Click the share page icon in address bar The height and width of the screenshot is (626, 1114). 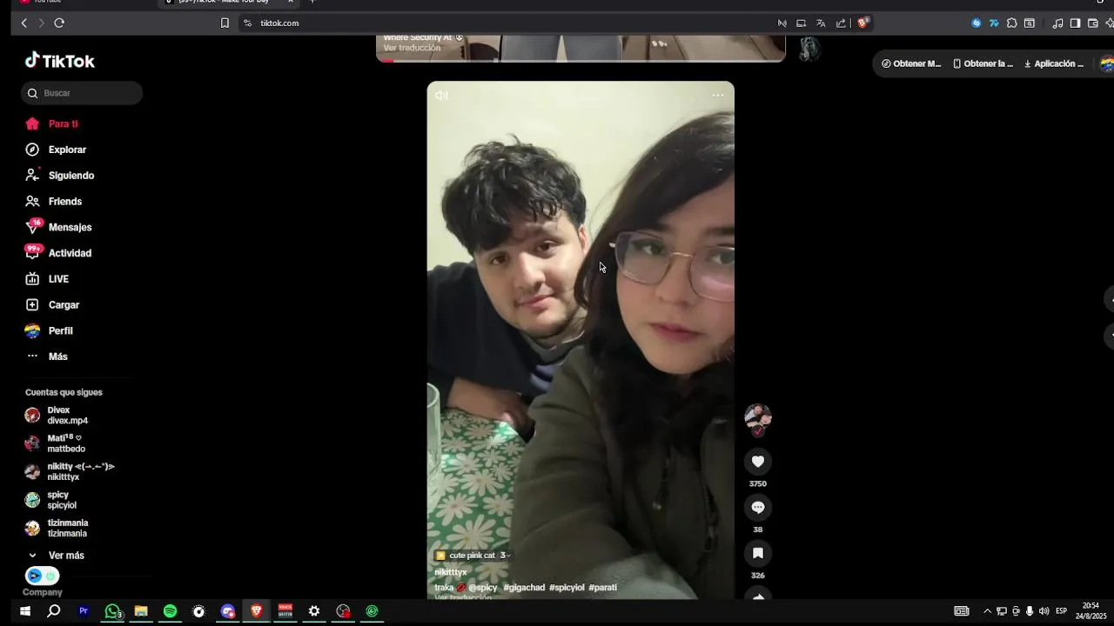pyautogui.click(x=841, y=23)
